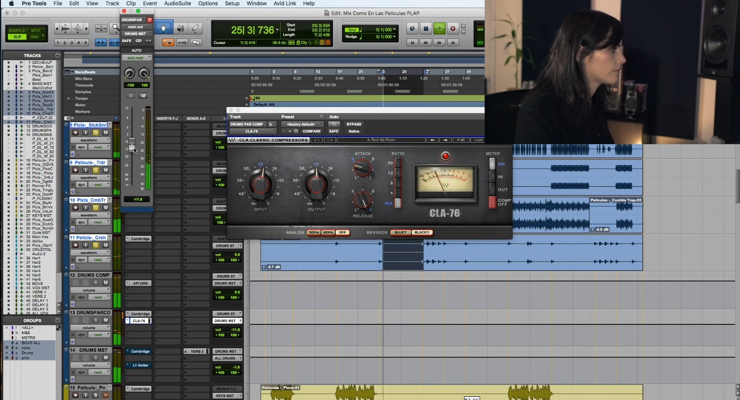Select the Grabber hand tool

coord(163,28)
